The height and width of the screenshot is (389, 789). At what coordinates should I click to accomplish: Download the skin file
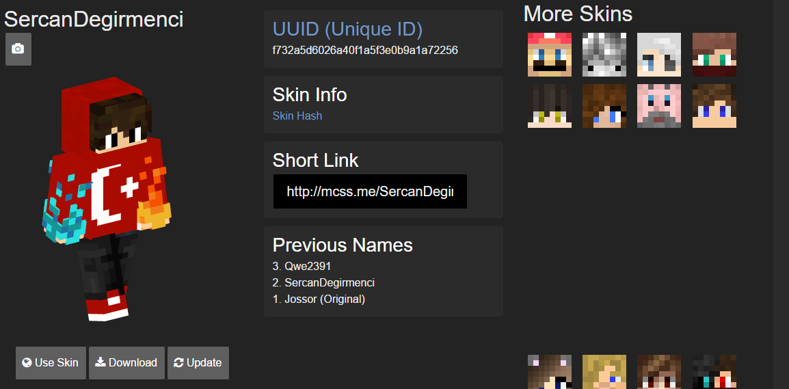[x=126, y=363]
